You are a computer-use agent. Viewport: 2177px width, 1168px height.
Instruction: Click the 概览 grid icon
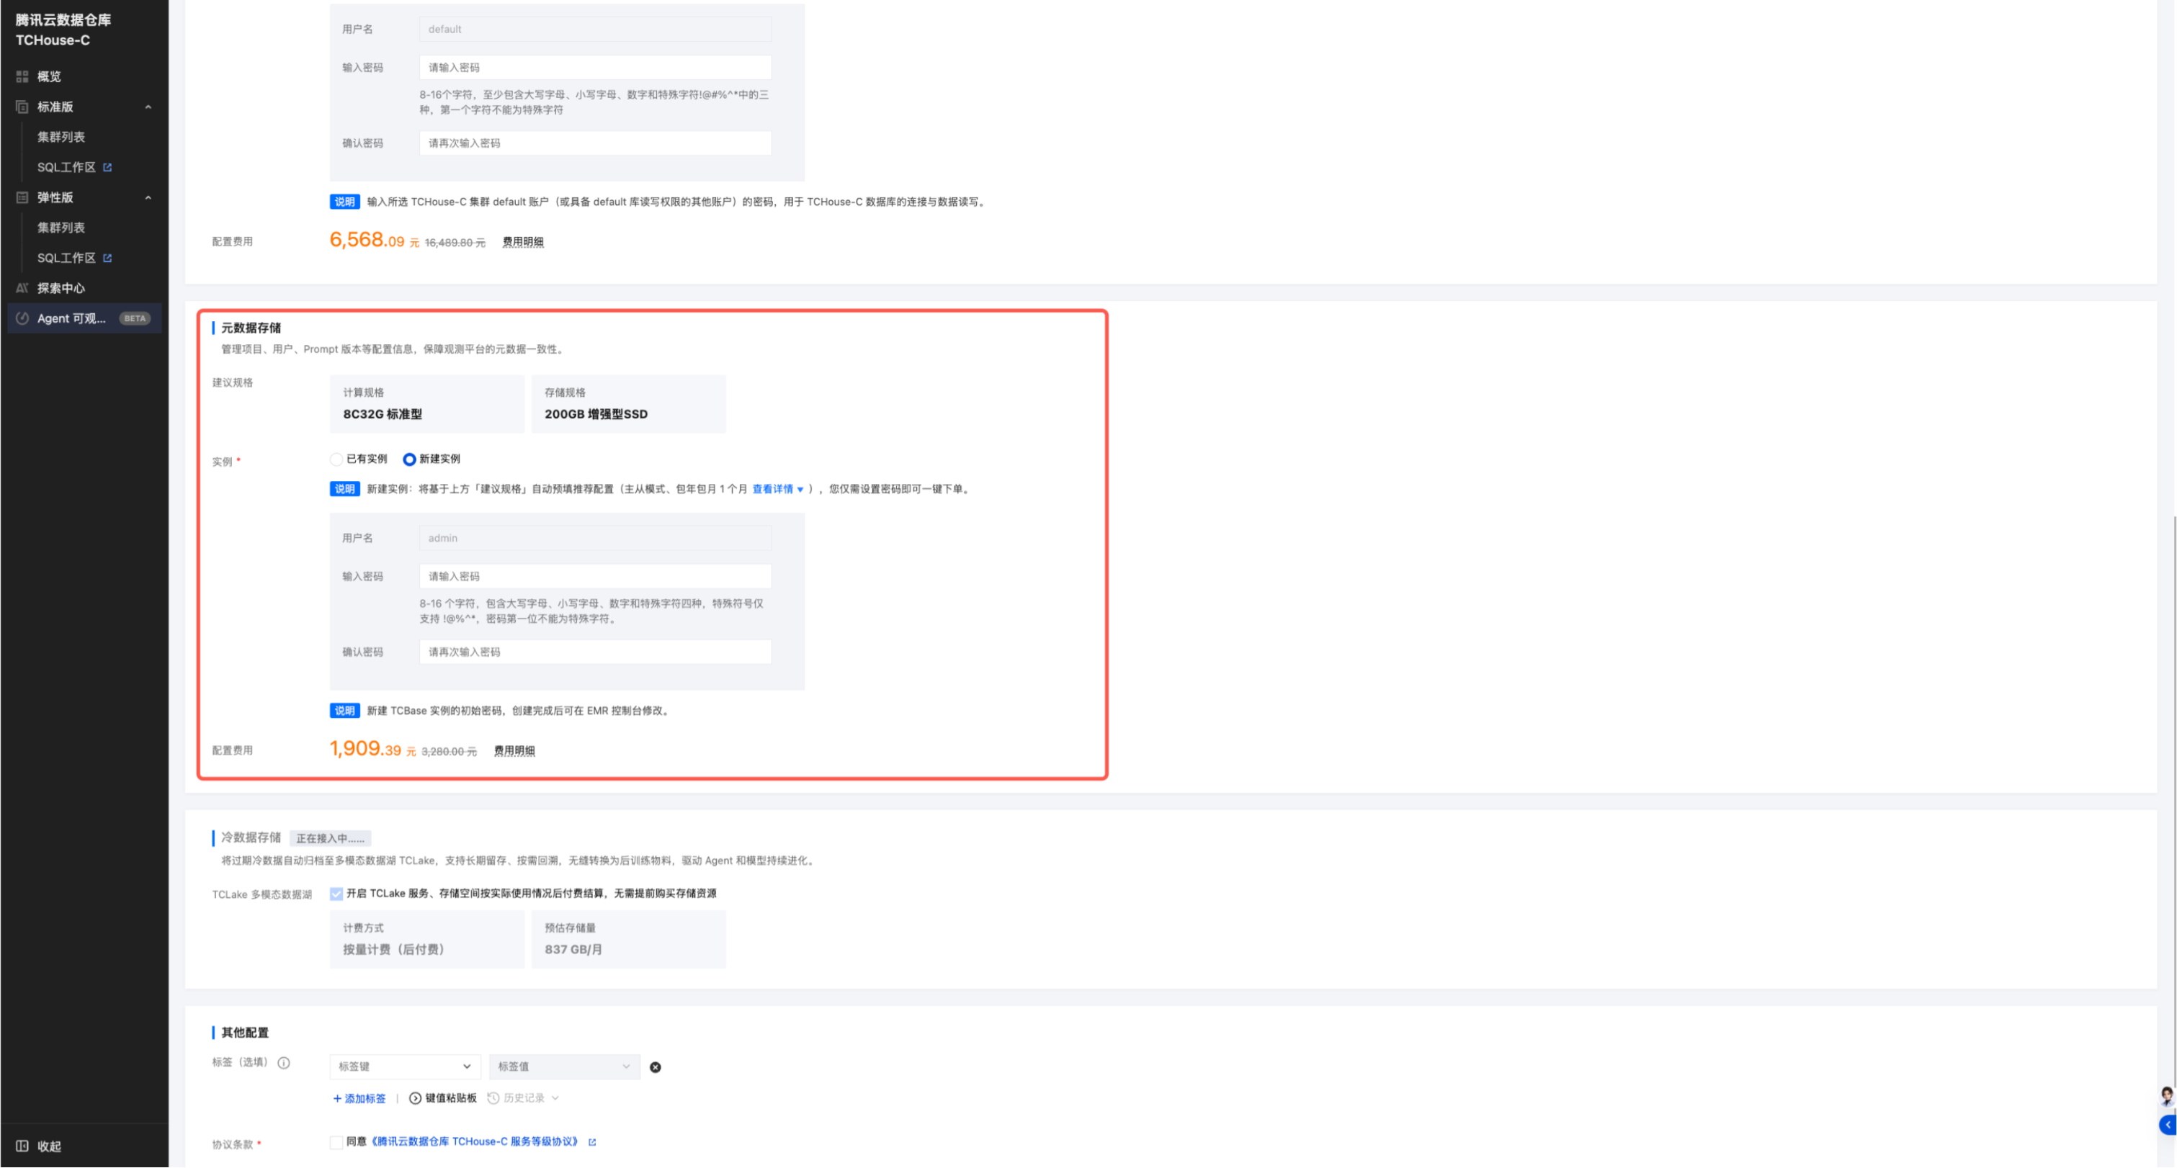(22, 76)
